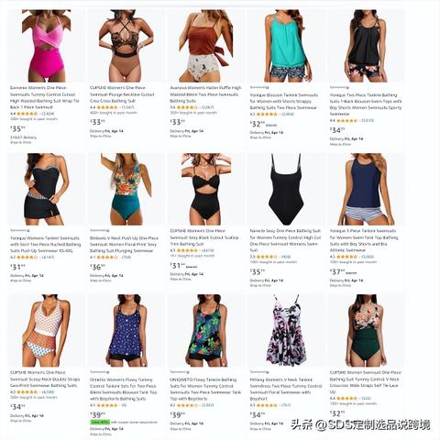Click green Save coupon badge under $39 tankini
The image size is (440, 440).
(x=100, y=422)
